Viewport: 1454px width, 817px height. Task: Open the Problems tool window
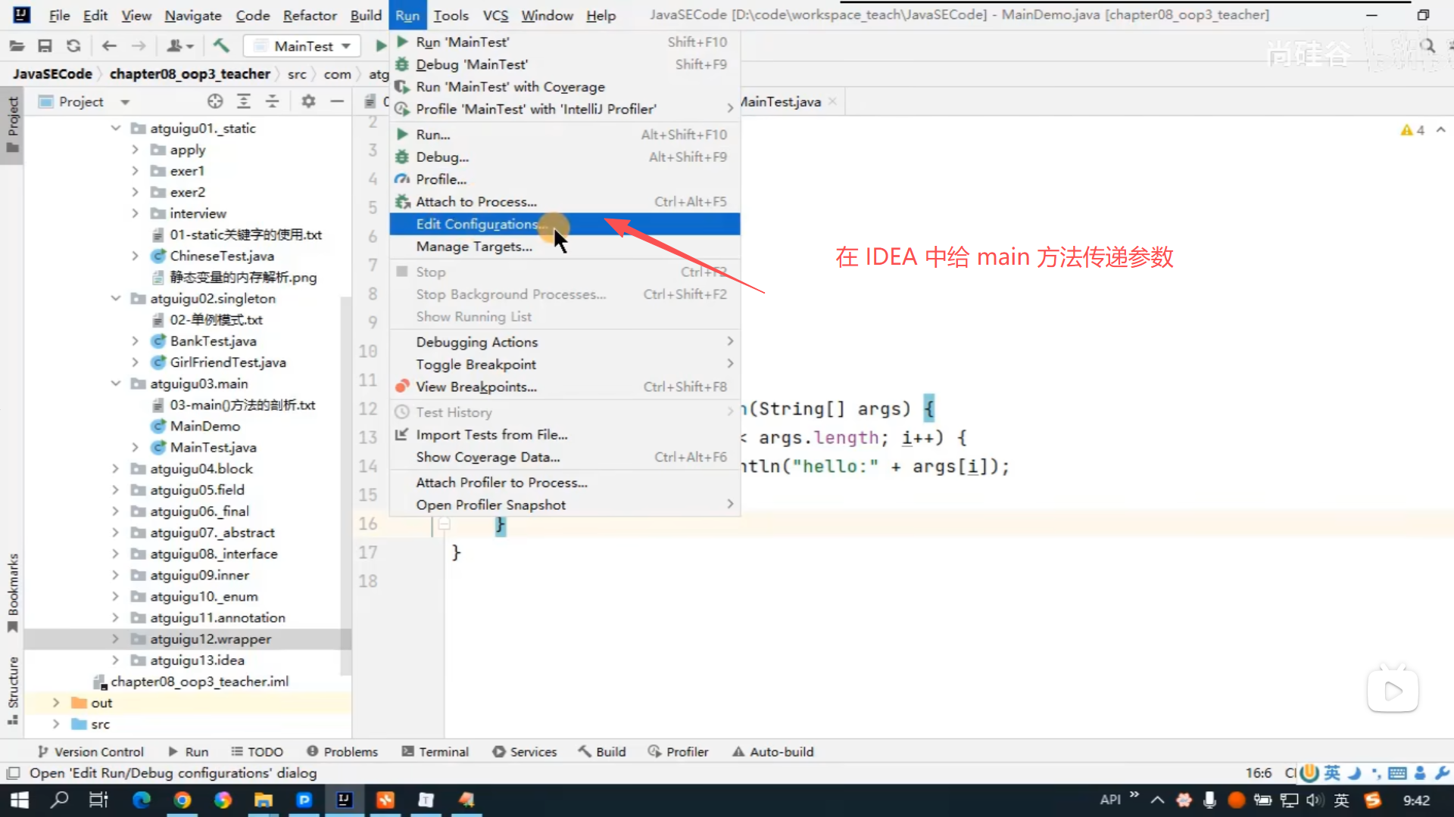342,751
